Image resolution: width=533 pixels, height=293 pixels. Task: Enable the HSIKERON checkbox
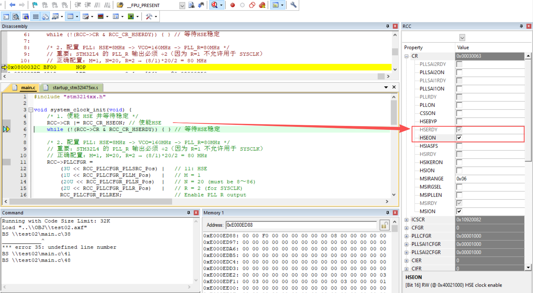[x=459, y=162]
